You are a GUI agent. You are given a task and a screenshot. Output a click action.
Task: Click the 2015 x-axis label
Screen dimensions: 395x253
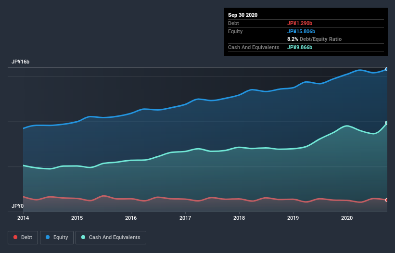point(77,218)
